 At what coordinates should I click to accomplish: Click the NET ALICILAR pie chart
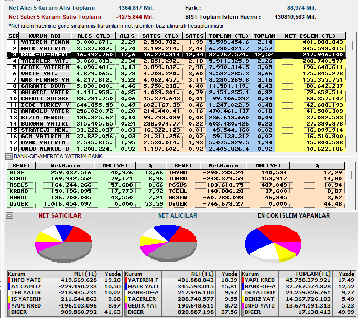click(168, 243)
